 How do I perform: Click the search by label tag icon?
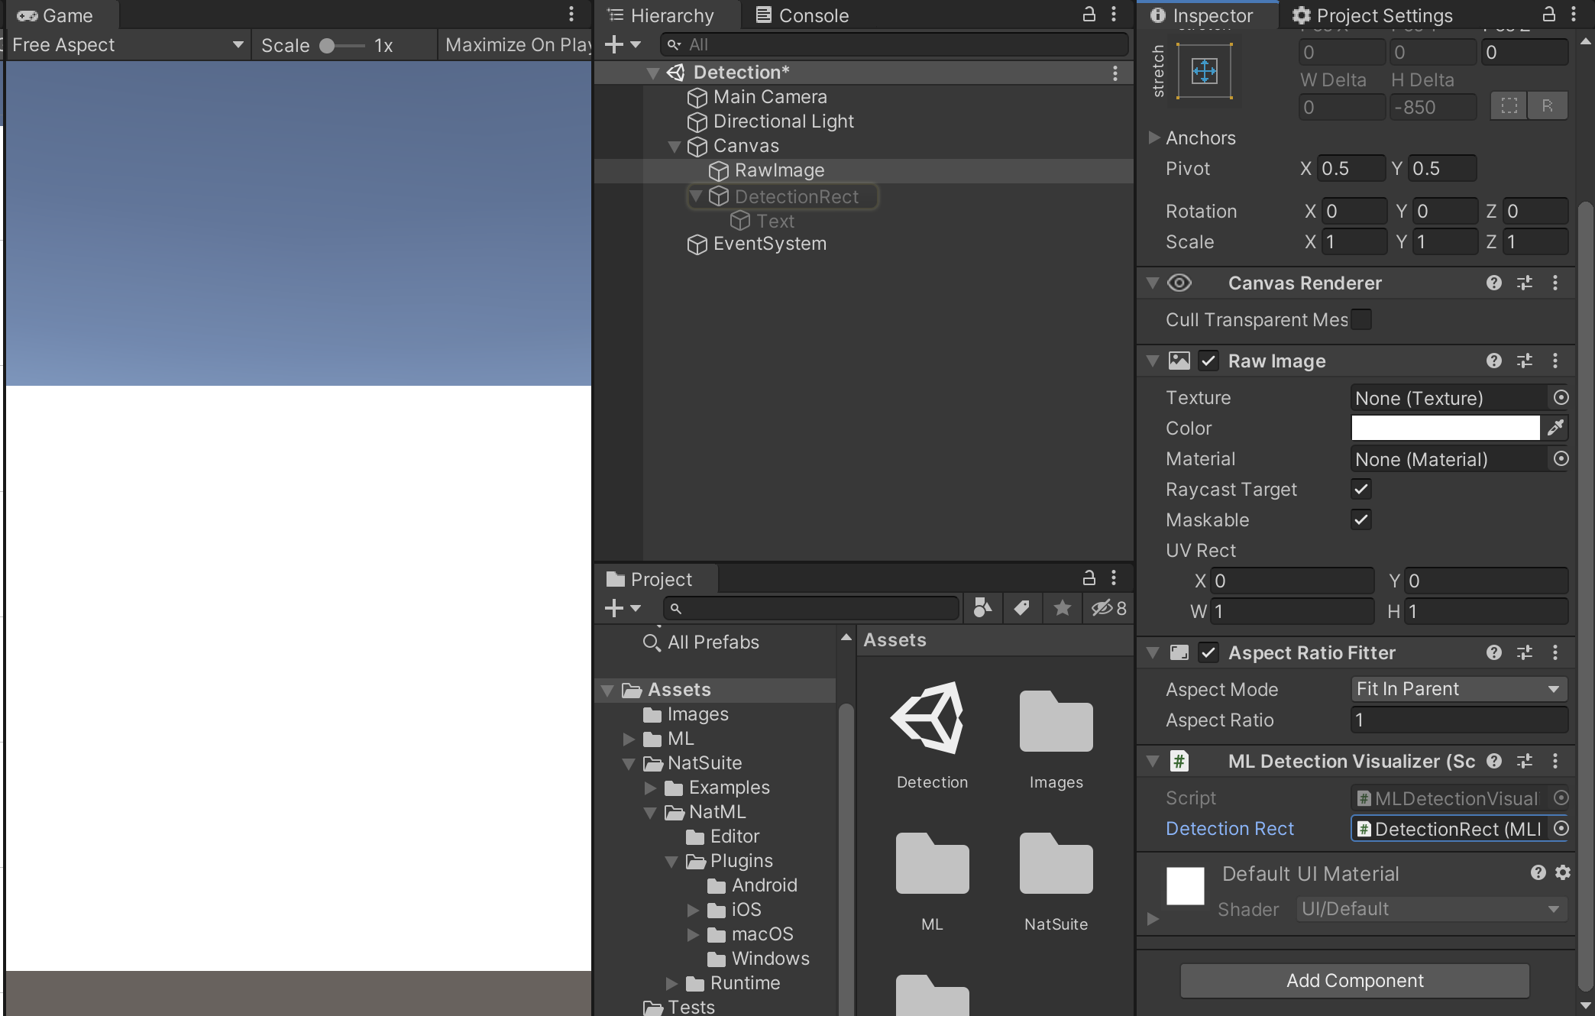pyautogui.click(x=1021, y=608)
